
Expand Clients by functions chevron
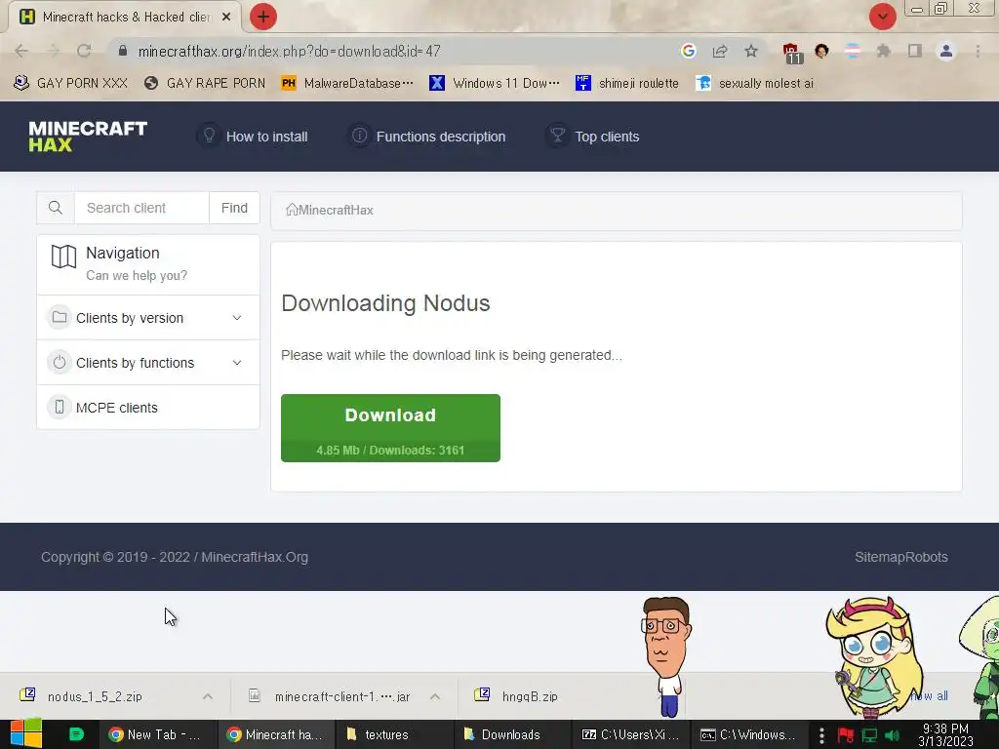click(x=237, y=363)
